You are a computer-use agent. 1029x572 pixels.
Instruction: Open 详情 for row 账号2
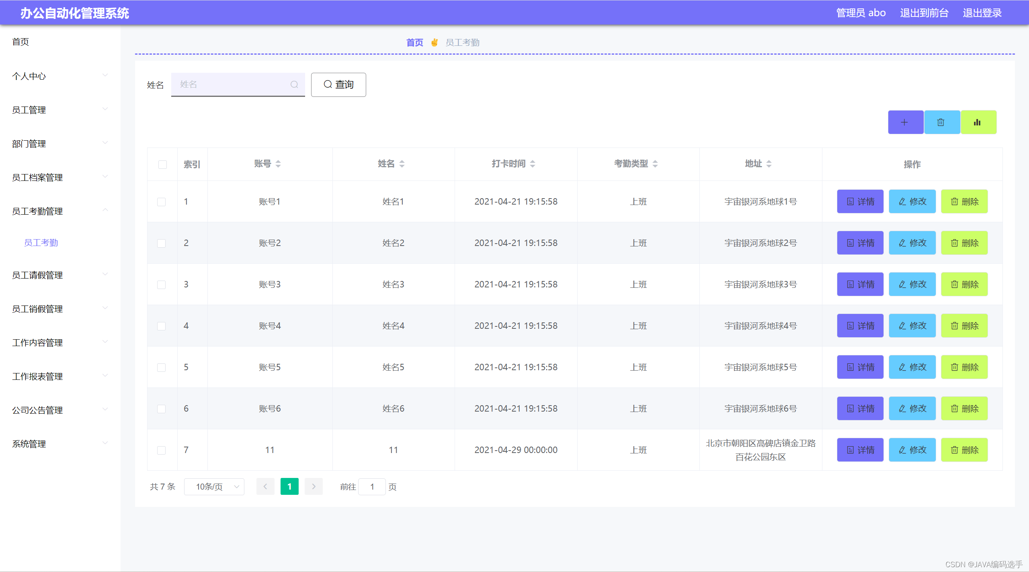[x=860, y=243]
